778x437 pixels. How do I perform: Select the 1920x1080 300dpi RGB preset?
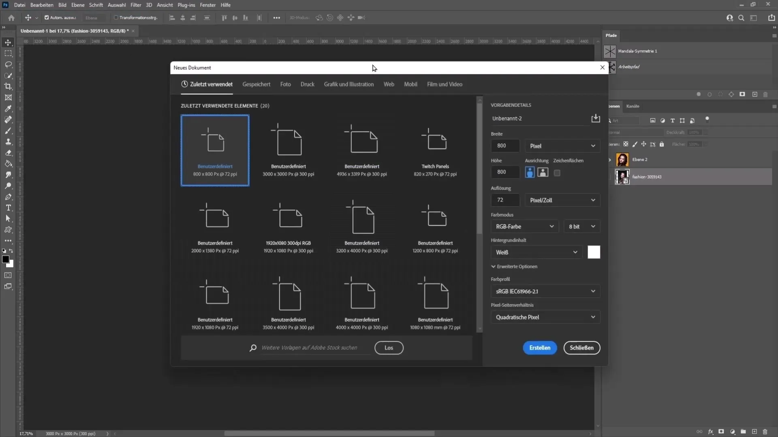click(288, 227)
